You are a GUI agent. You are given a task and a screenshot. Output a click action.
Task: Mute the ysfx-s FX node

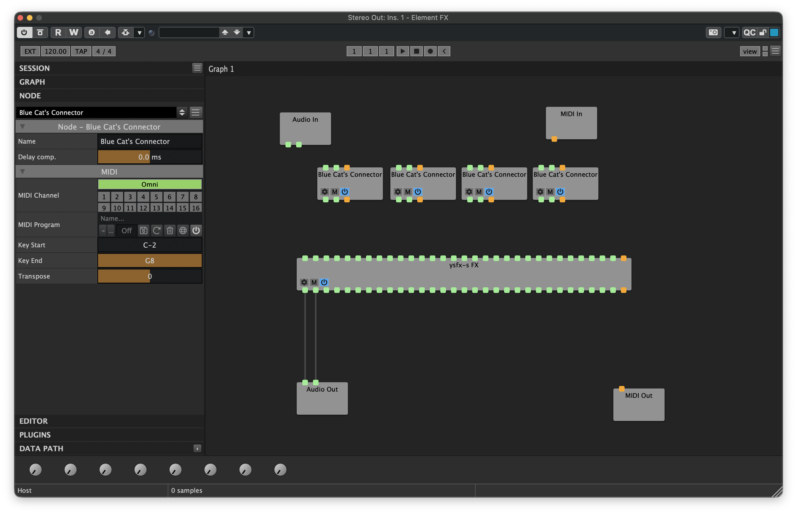314,282
